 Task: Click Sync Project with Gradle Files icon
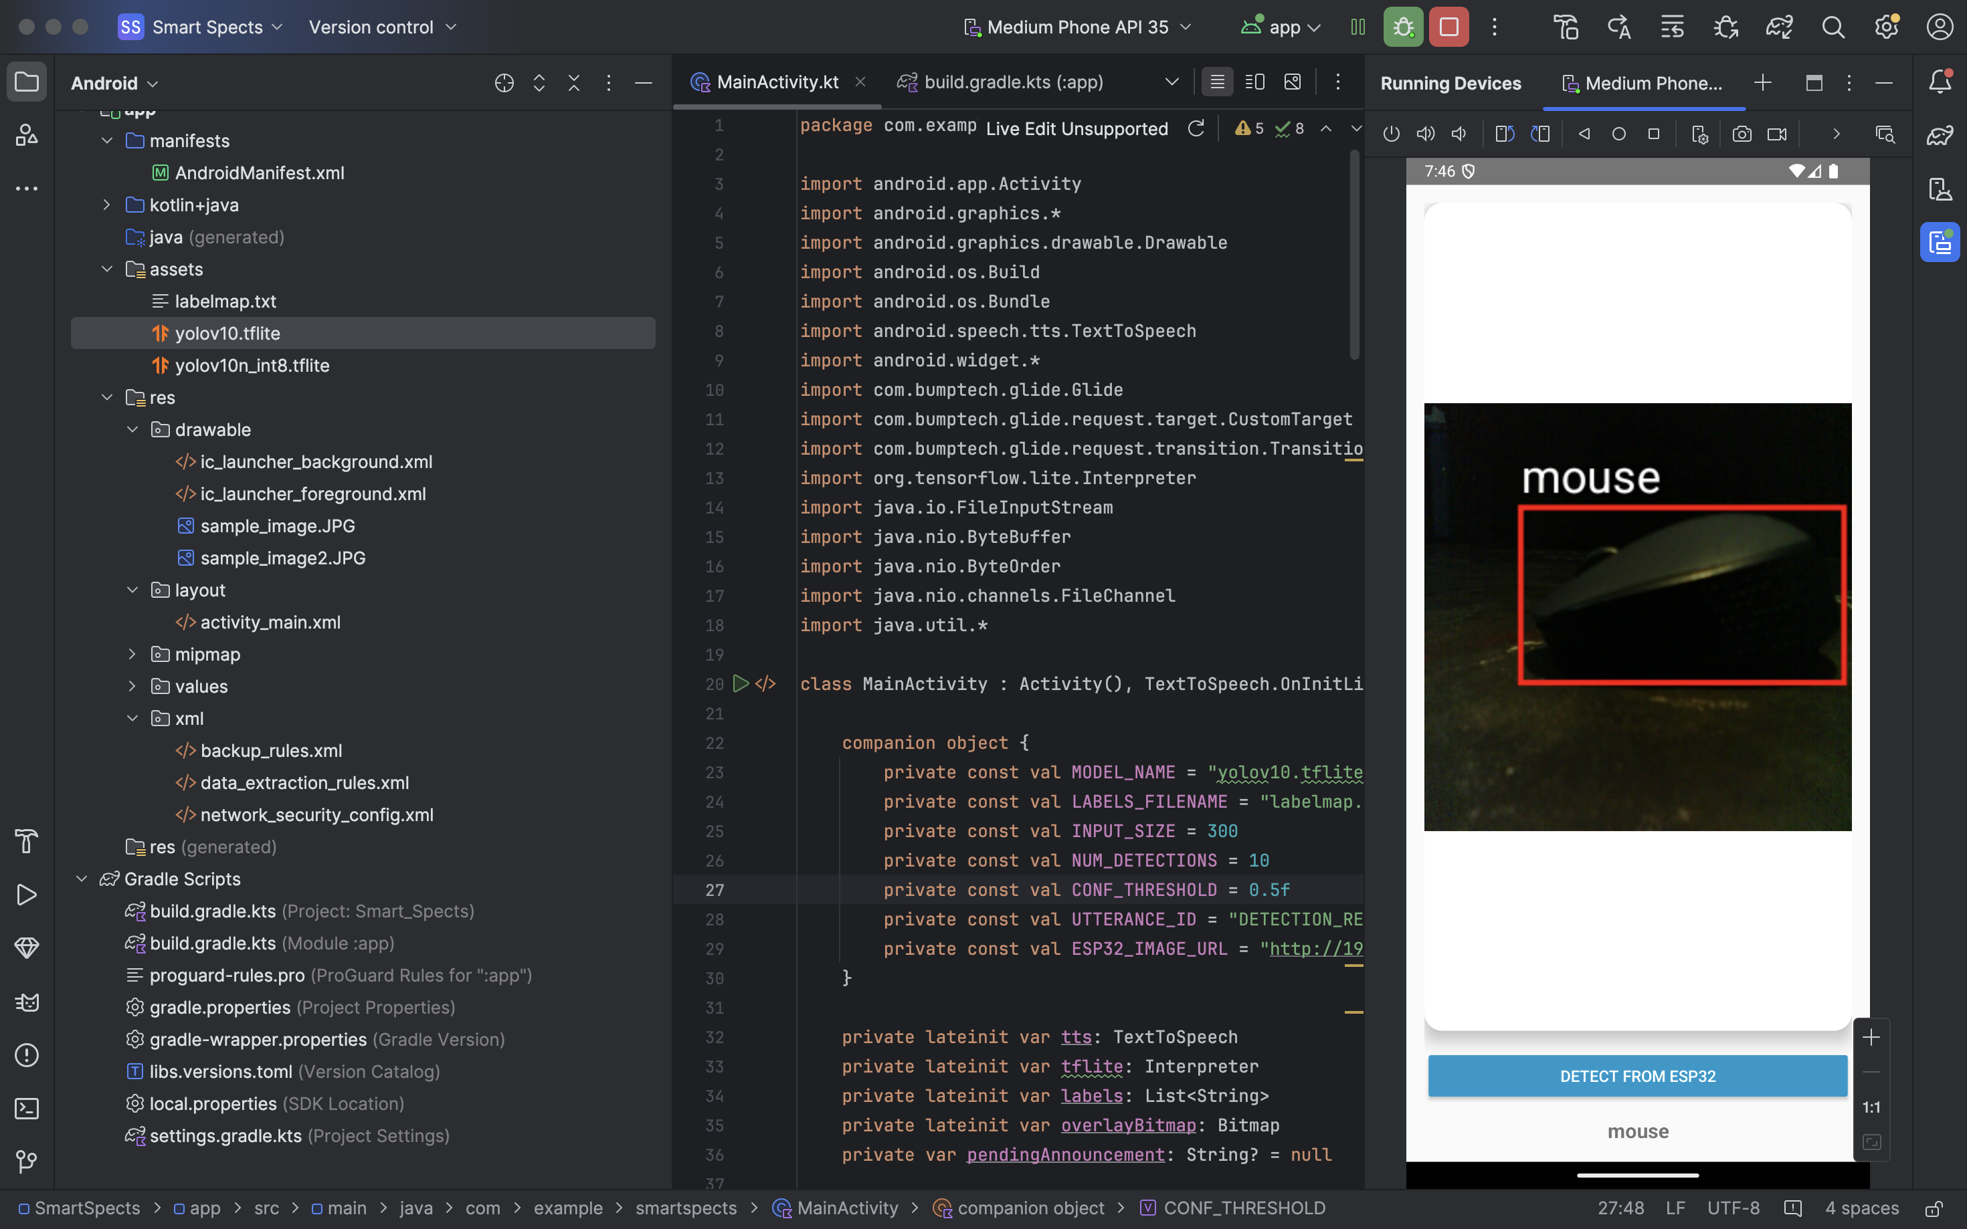click(x=1778, y=27)
